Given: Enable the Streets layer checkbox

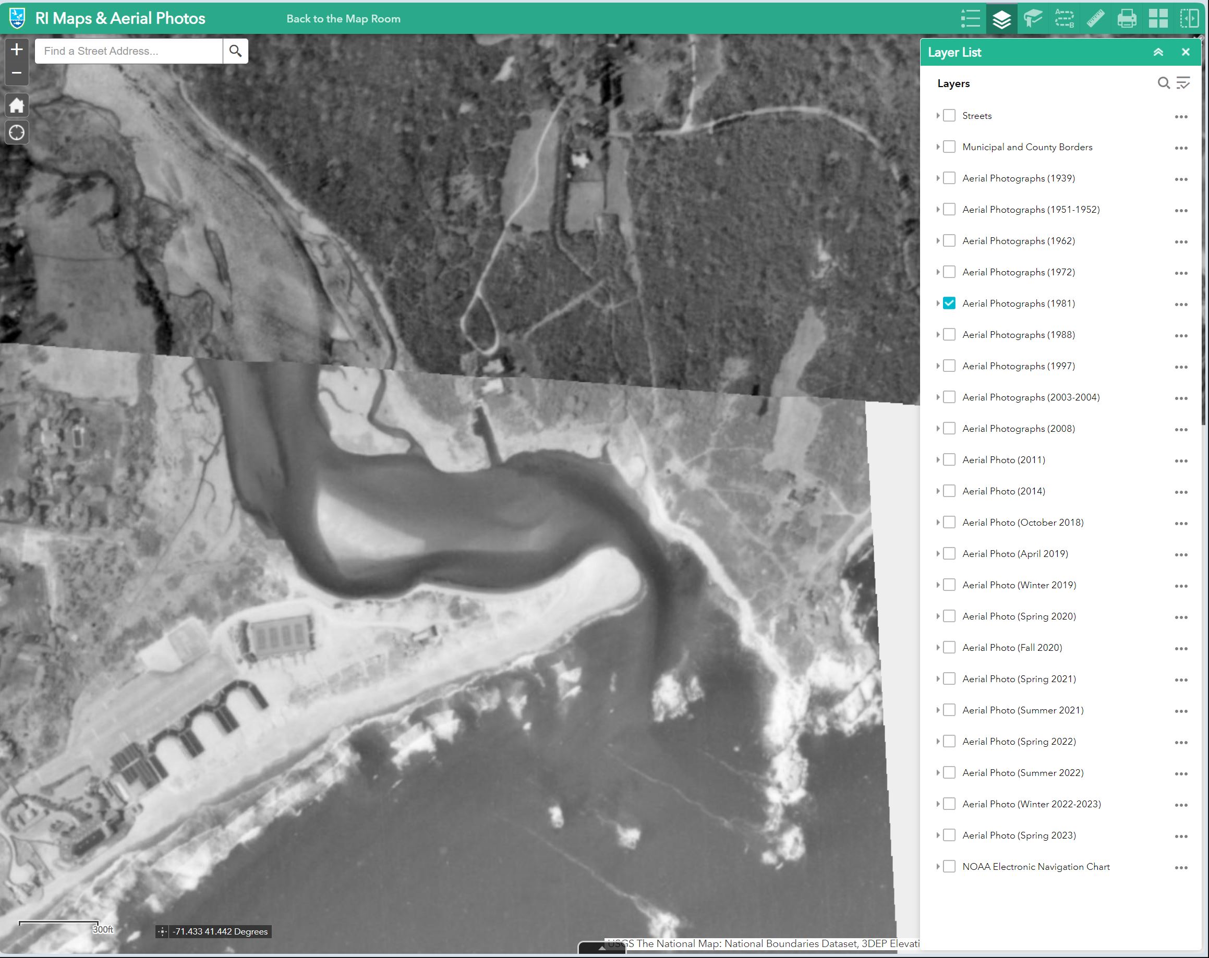Looking at the screenshot, I should 949,115.
